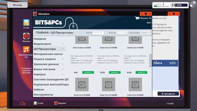Expand the Планки памяти category arrow

pyautogui.click(x=62, y=59)
